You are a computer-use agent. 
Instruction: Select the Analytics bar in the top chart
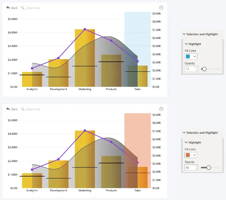pos(32,79)
